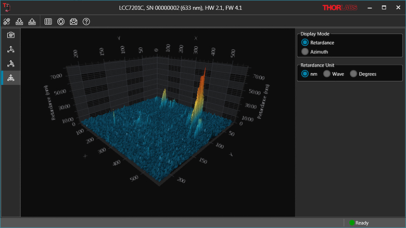Set retardance unit to nm
The height and width of the screenshot is (228, 406).
coord(306,74)
